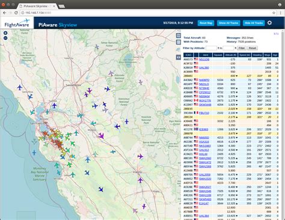The width and height of the screenshot is (285, 220).
Task: Click the Canadian flag in WJA1776 row
Action: [x=196, y=100]
